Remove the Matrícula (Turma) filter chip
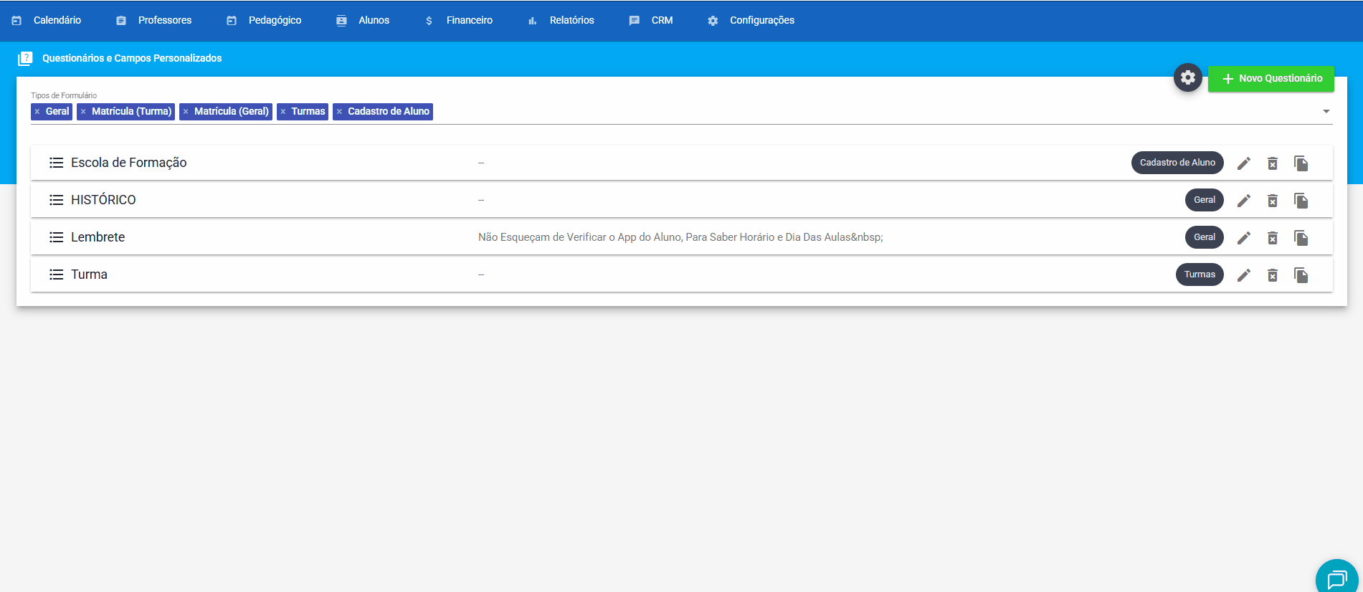Viewport: 1363px width, 592px height. point(83,112)
